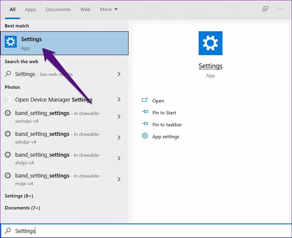Click 'Settings - See web results' entry
This screenshot has width=292, height=238.
64,74
